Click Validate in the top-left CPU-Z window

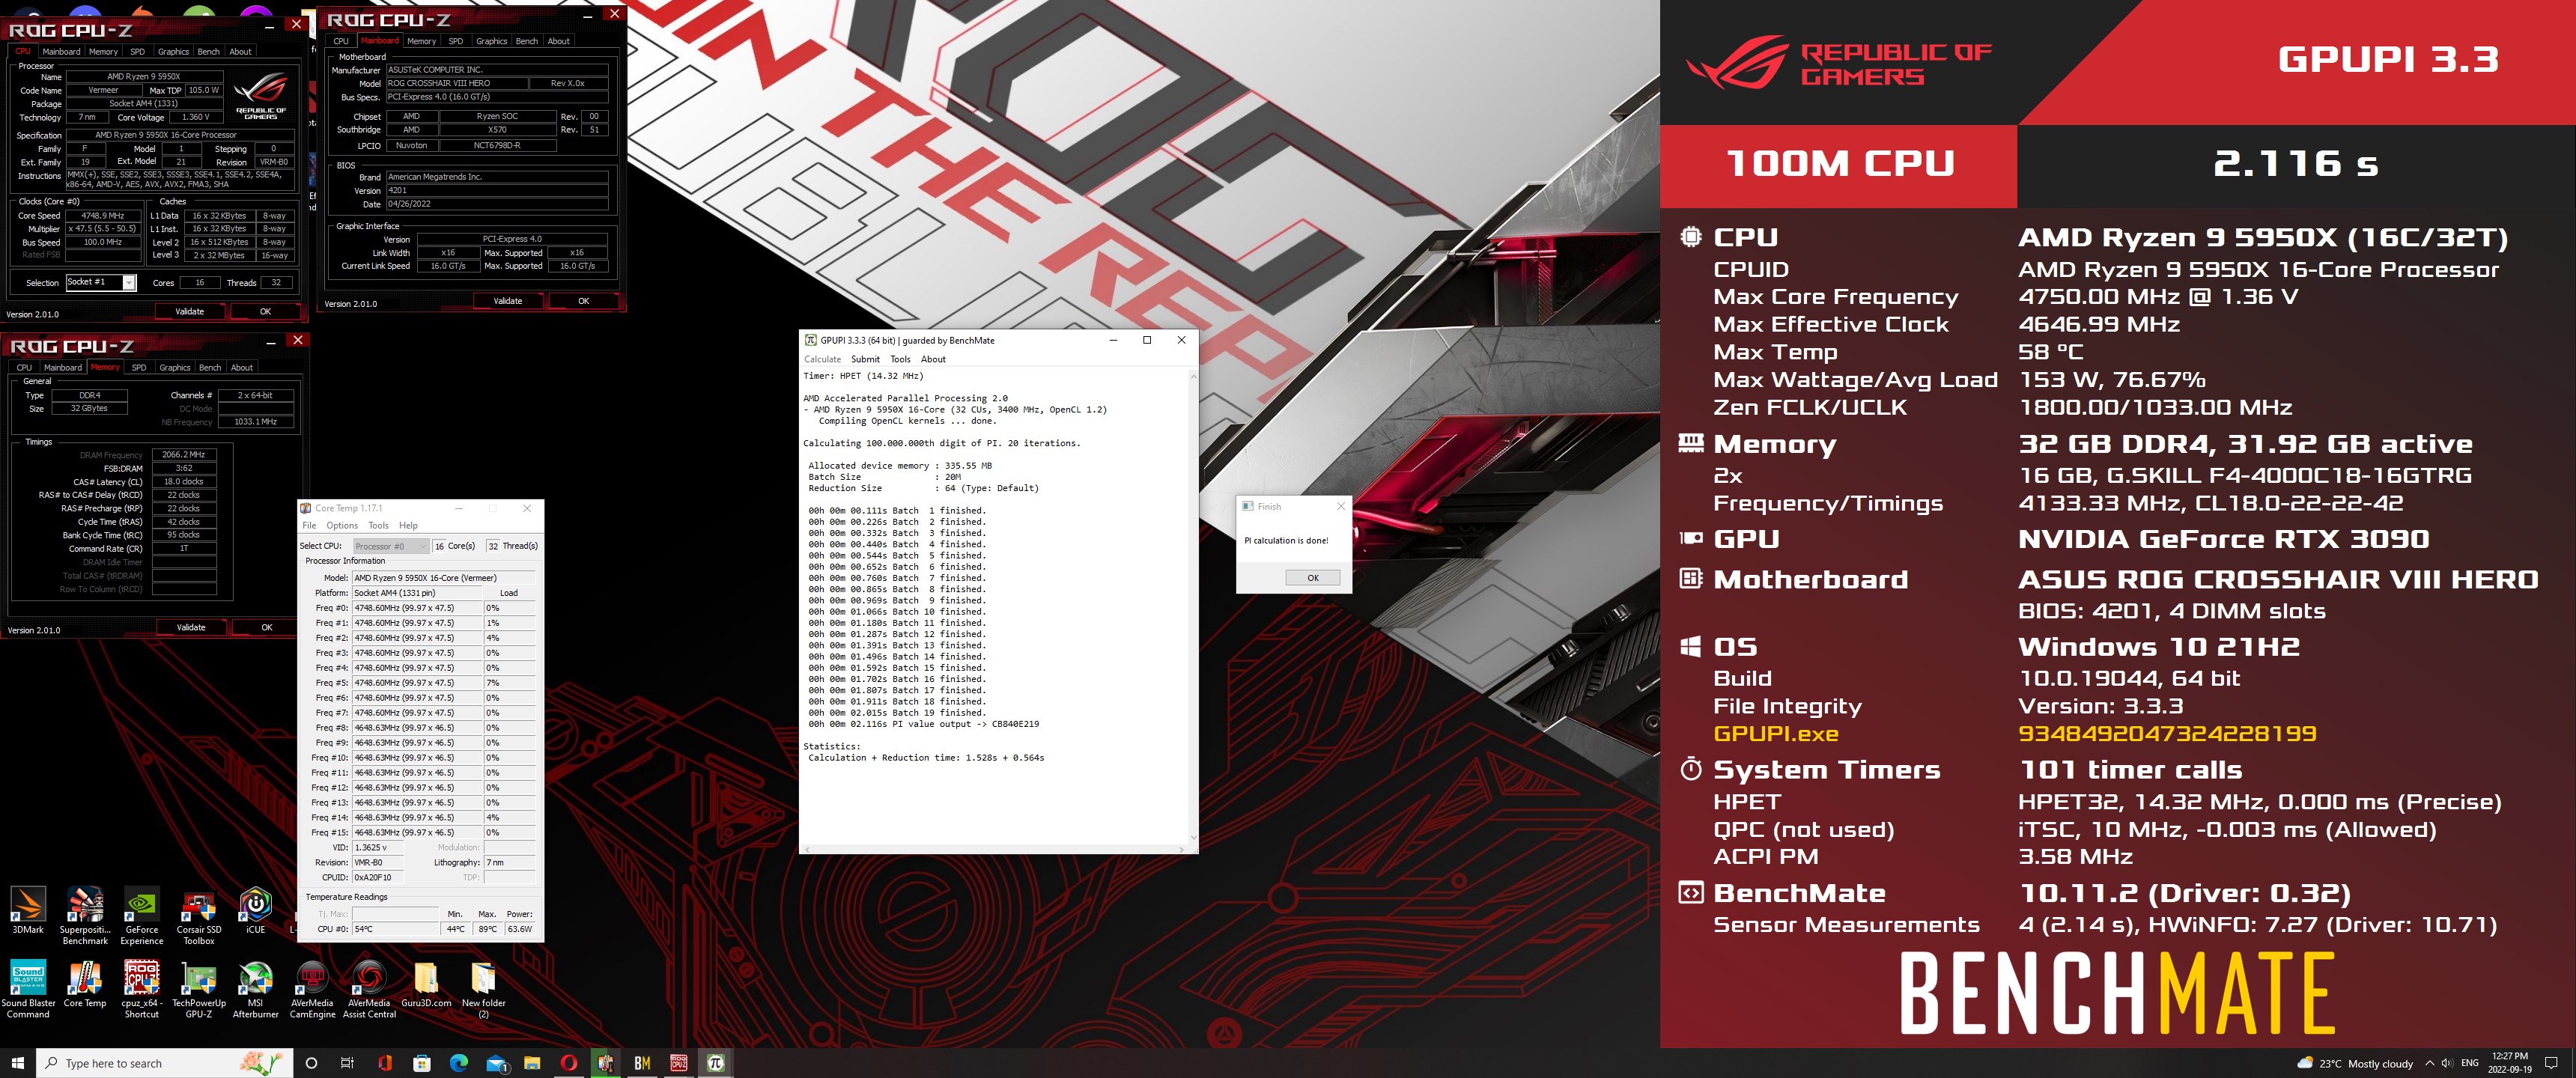coord(189,311)
